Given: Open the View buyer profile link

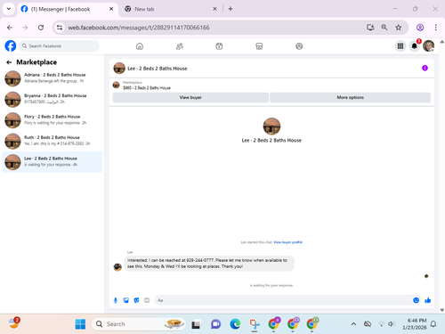Looking at the screenshot, I should tap(287, 242).
